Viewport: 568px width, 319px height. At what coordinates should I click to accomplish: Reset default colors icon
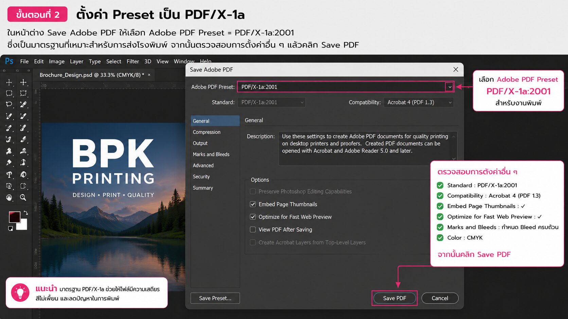[x=11, y=228]
